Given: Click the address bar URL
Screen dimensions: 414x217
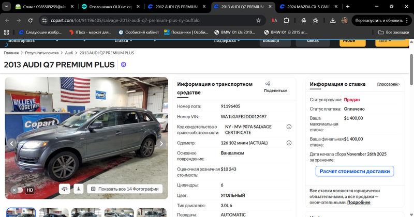Looking at the screenshot, I should pyautogui.click(x=125, y=20).
